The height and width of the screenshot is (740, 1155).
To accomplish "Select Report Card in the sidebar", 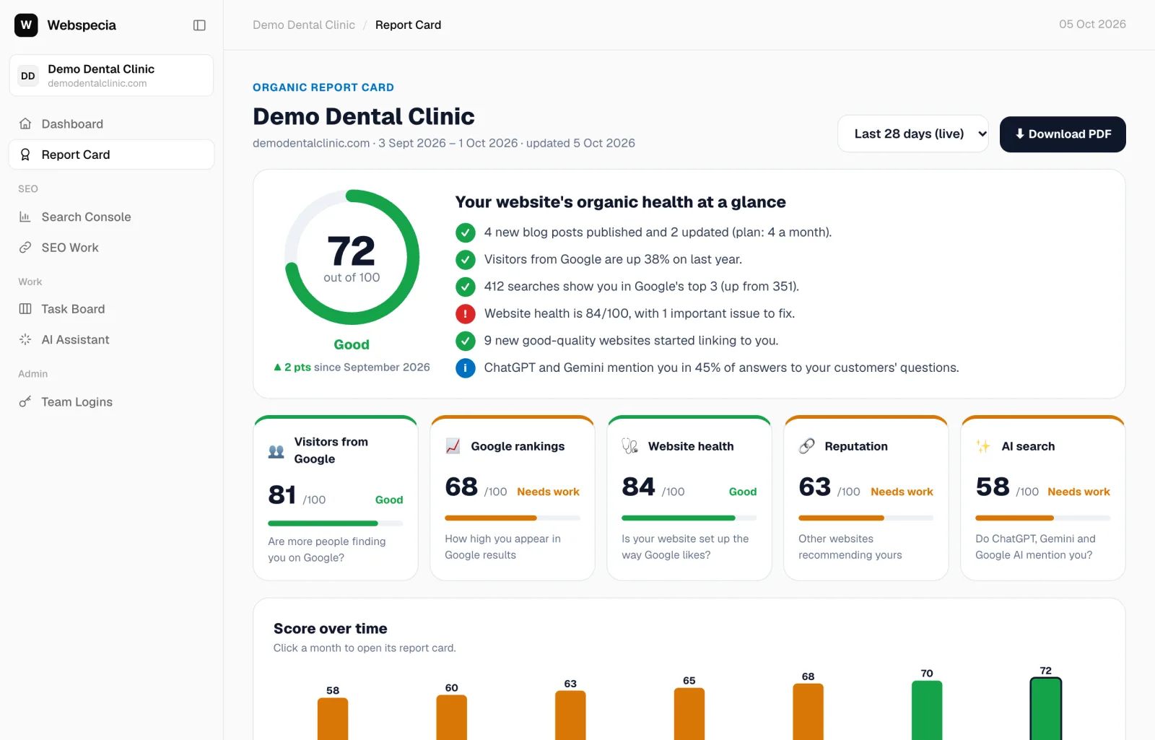I will click(x=111, y=154).
